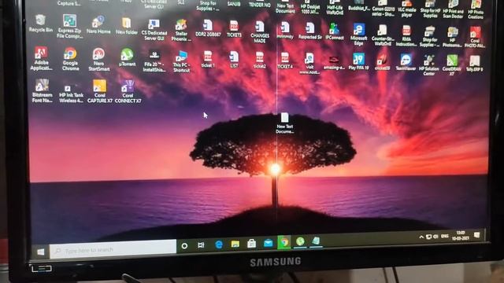Open the network icon in system tray
This screenshot has width=504, height=283.
tap(428, 237)
